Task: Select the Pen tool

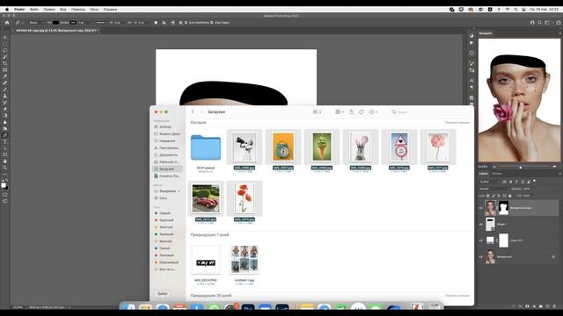Action: click(x=5, y=135)
